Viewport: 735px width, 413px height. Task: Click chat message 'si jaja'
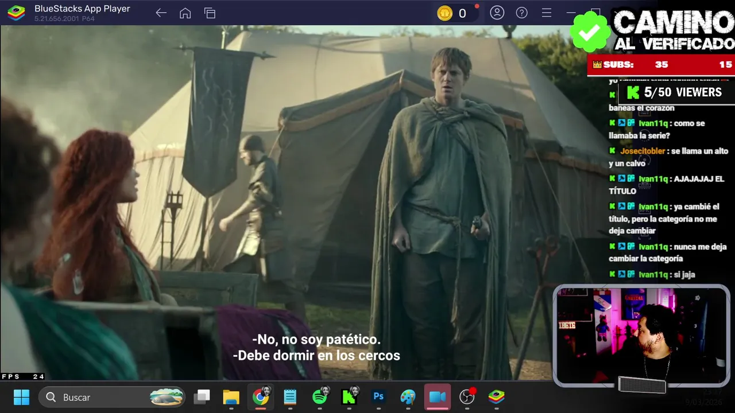652,275
